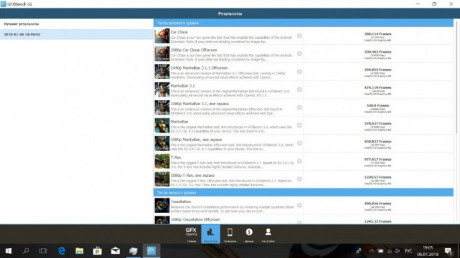Click the Manhattan 3.1 test thumbnail
Screen dimensions: 460x258
pyautogui.click(x=162, y=89)
